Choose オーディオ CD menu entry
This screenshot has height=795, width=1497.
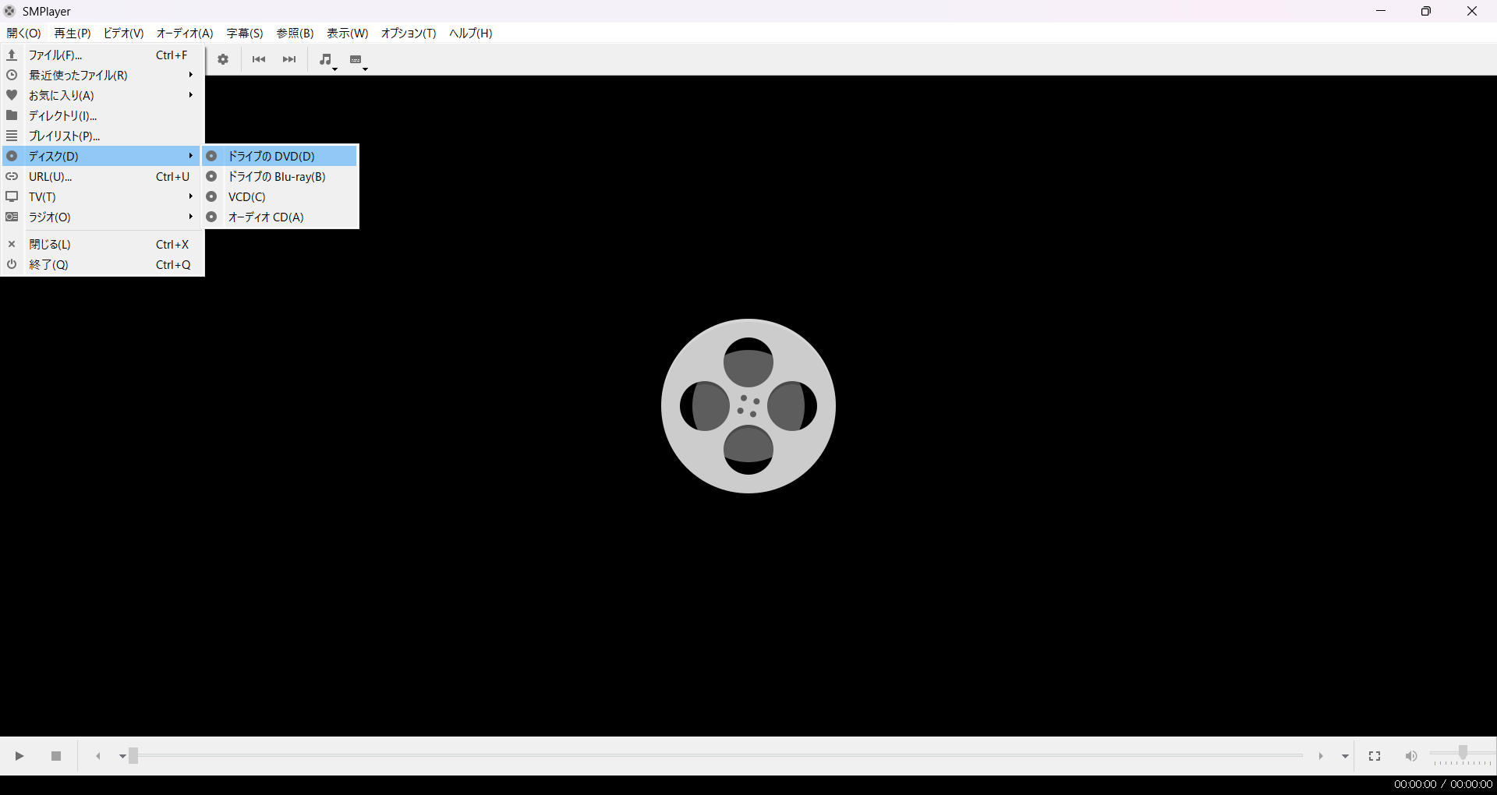pyautogui.click(x=266, y=217)
